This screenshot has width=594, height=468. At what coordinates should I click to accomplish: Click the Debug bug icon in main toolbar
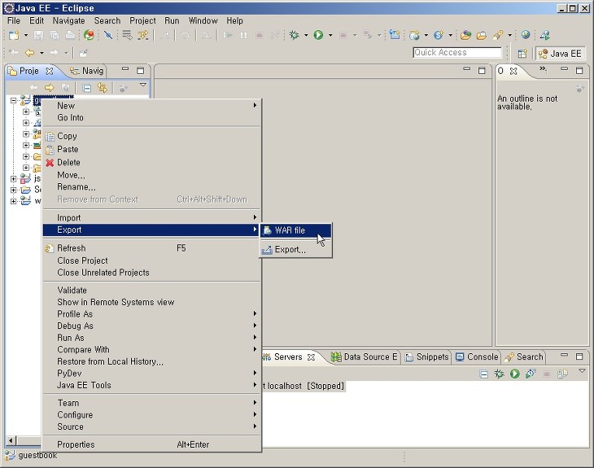[295, 35]
